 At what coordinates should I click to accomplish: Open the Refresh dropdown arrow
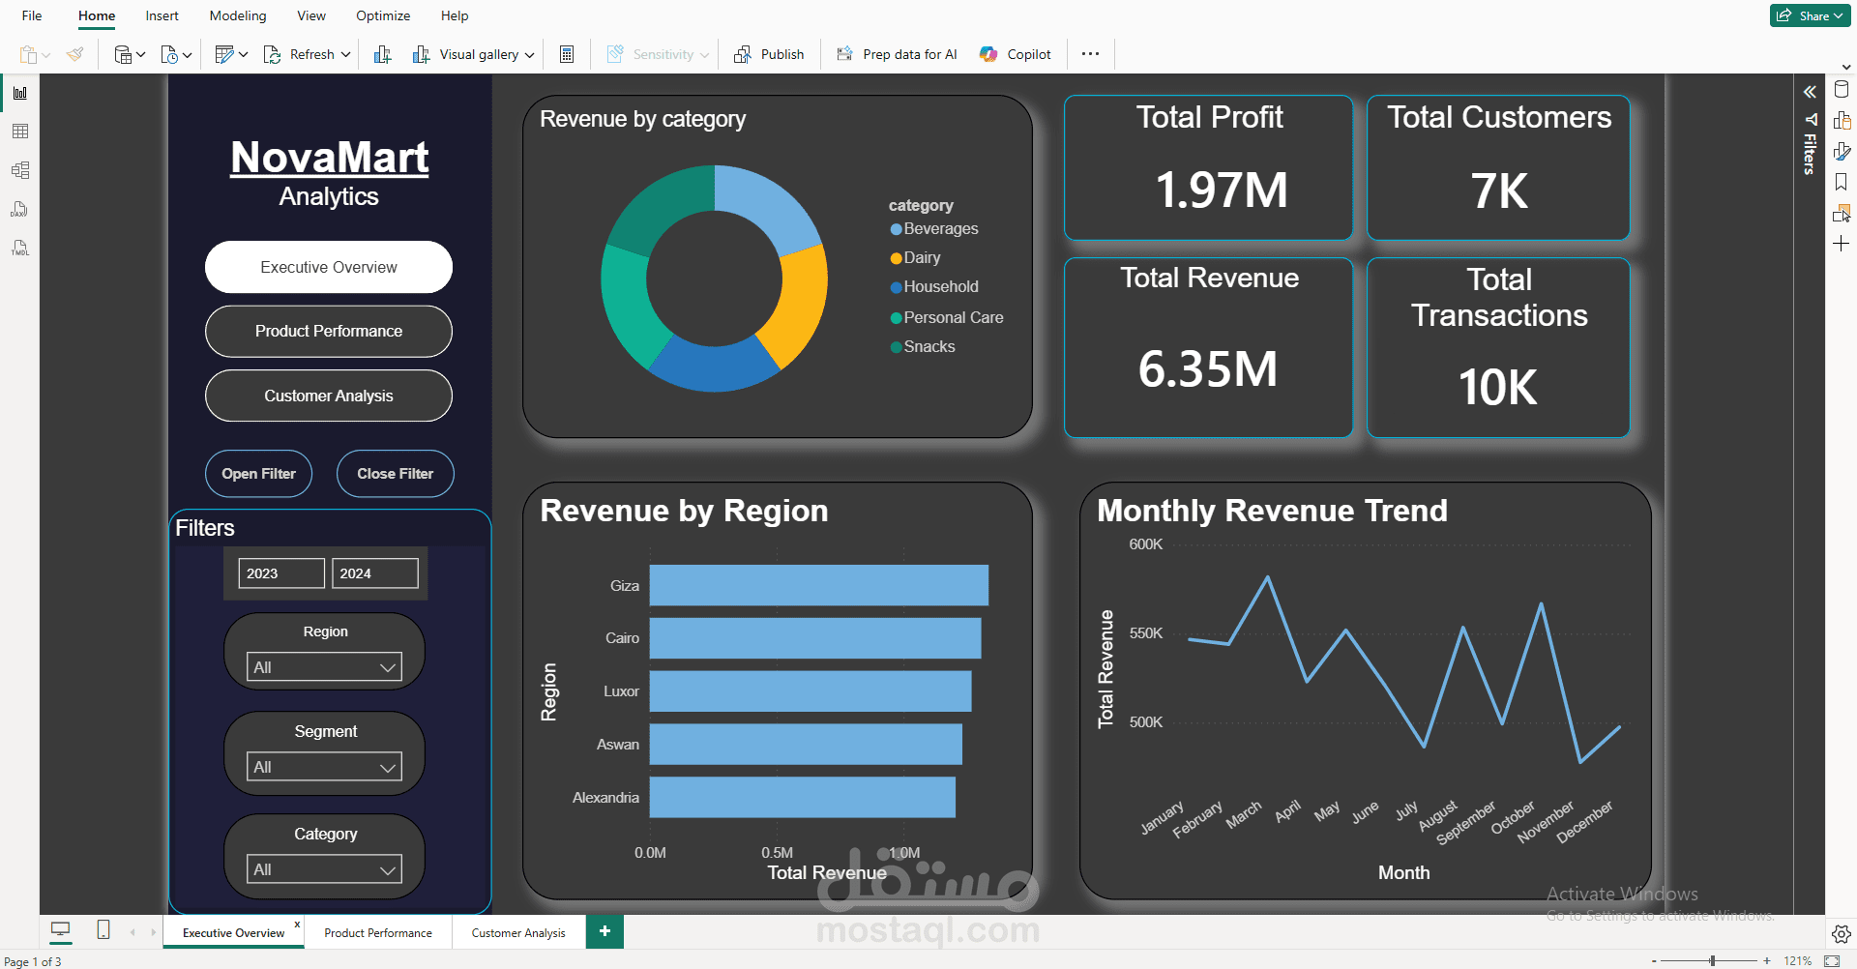pyautogui.click(x=345, y=55)
